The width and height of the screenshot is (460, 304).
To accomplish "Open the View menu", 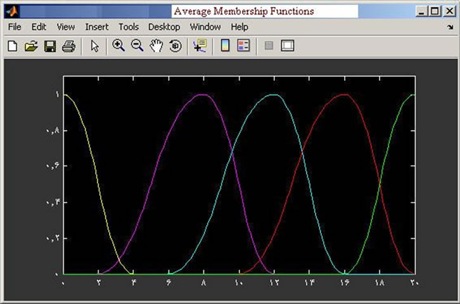I will tap(66, 27).
